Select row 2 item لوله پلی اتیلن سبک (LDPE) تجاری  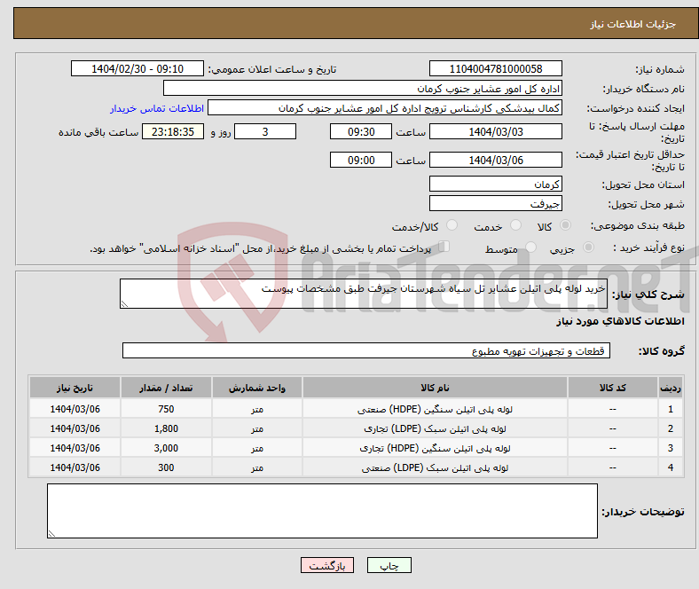coord(435,428)
